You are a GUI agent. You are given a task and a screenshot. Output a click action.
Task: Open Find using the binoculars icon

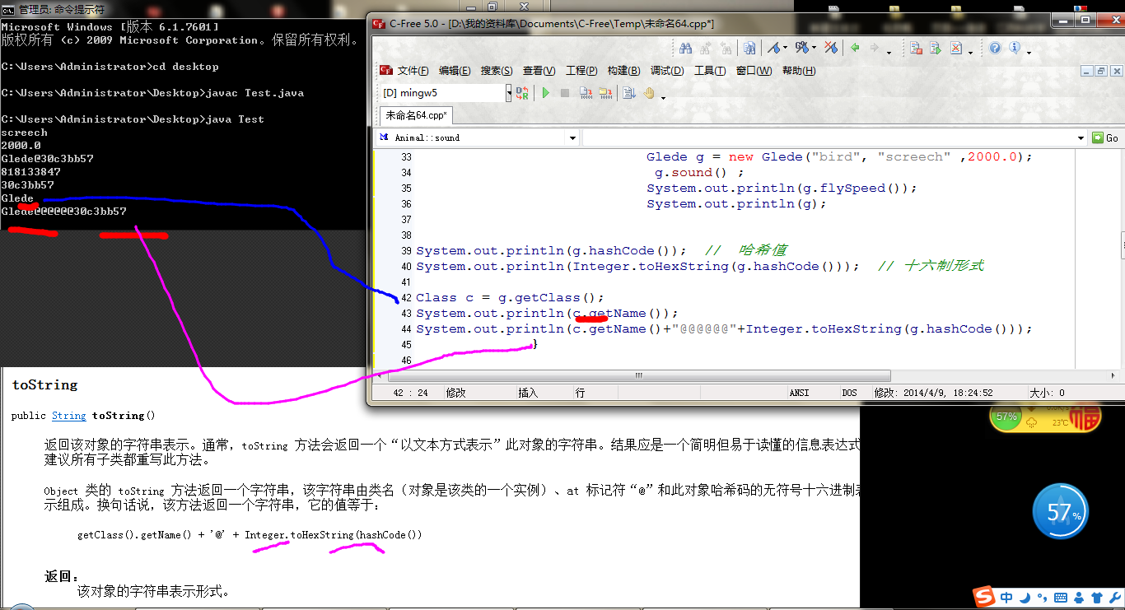pos(687,48)
